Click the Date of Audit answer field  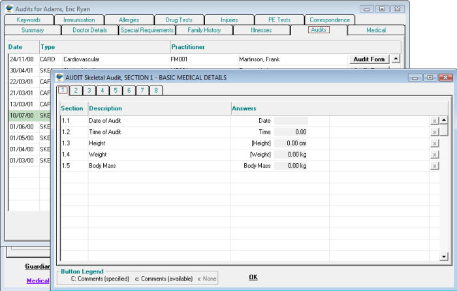291,121
